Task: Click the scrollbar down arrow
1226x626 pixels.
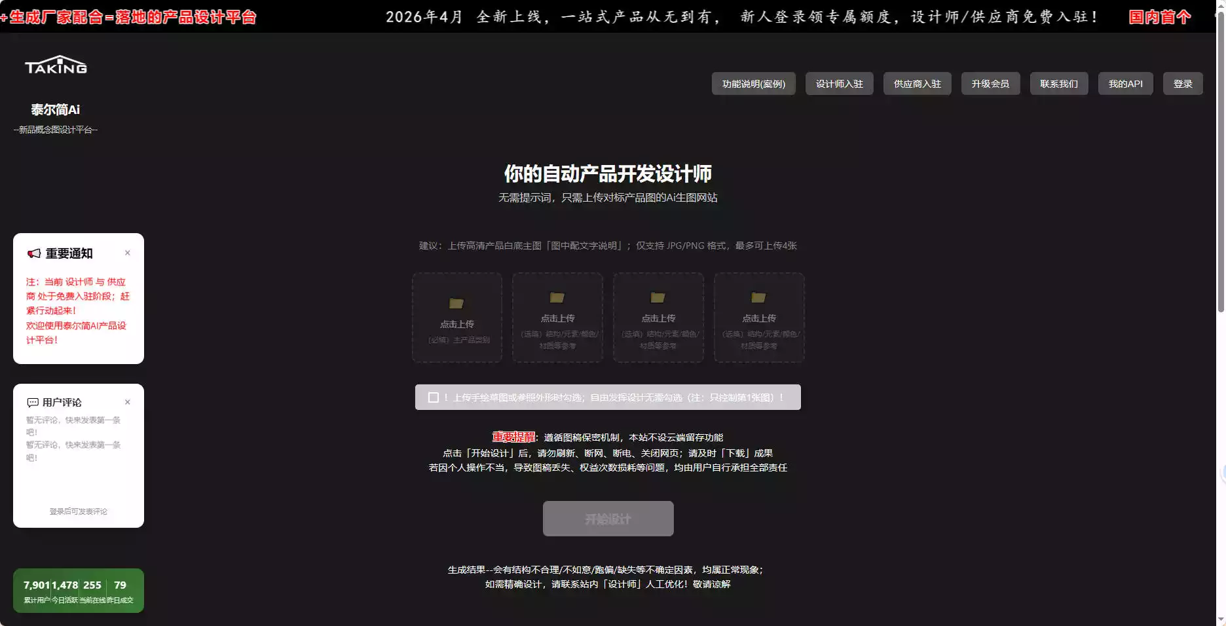Action: pos(1221,619)
